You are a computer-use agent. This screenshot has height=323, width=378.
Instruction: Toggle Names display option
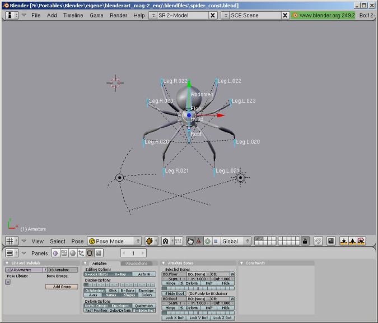pos(111,295)
